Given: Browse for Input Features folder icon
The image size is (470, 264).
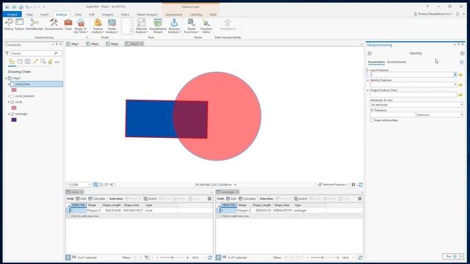Looking at the screenshot, I should pyautogui.click(x=460, y=75).
